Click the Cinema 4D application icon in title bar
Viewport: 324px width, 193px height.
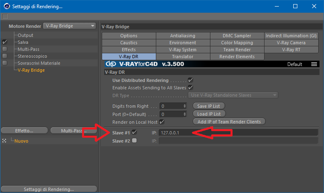coord(7,6)
